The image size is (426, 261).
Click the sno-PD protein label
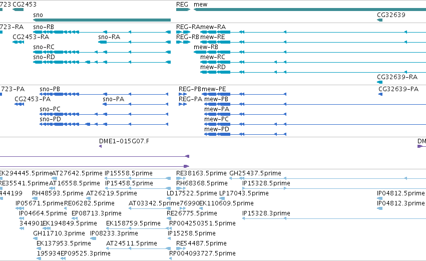coord(50,119)
